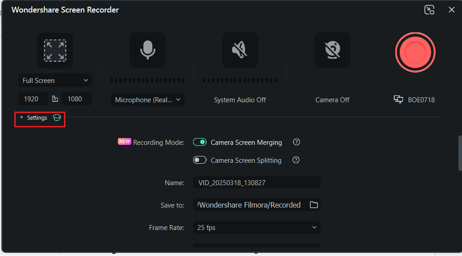Select the BOE0718 monitor display icon

[398, 100]
